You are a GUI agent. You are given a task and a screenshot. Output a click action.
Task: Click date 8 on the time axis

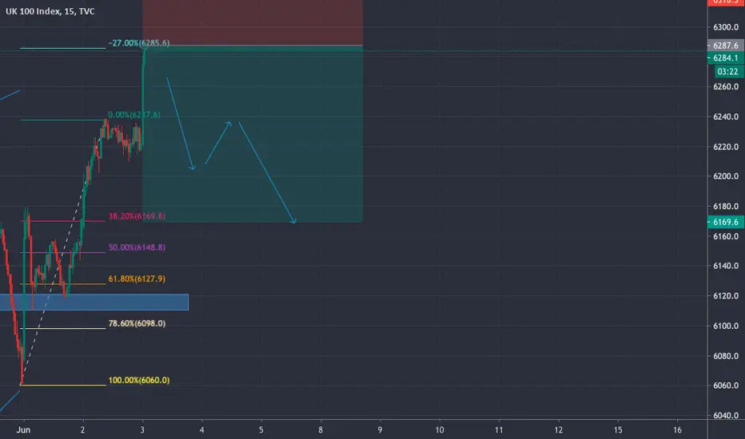click(321, 429)
